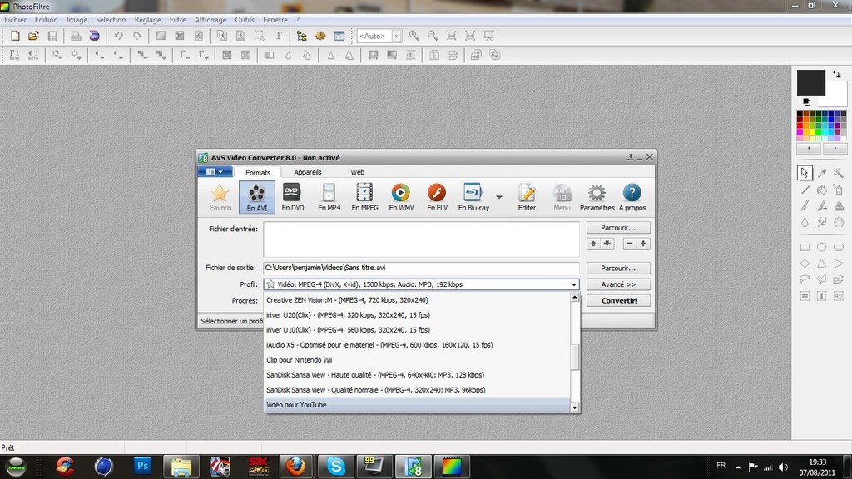The height and width of the screenshot is (479, 852).
Task: Select the En WMV format button
Action: [x=401, y=197]
